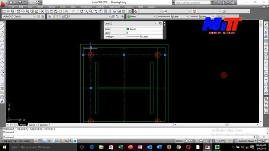Click the Undo arrow in Standard toolbar
Screen dimensions: 269x151
click(66, 11)
